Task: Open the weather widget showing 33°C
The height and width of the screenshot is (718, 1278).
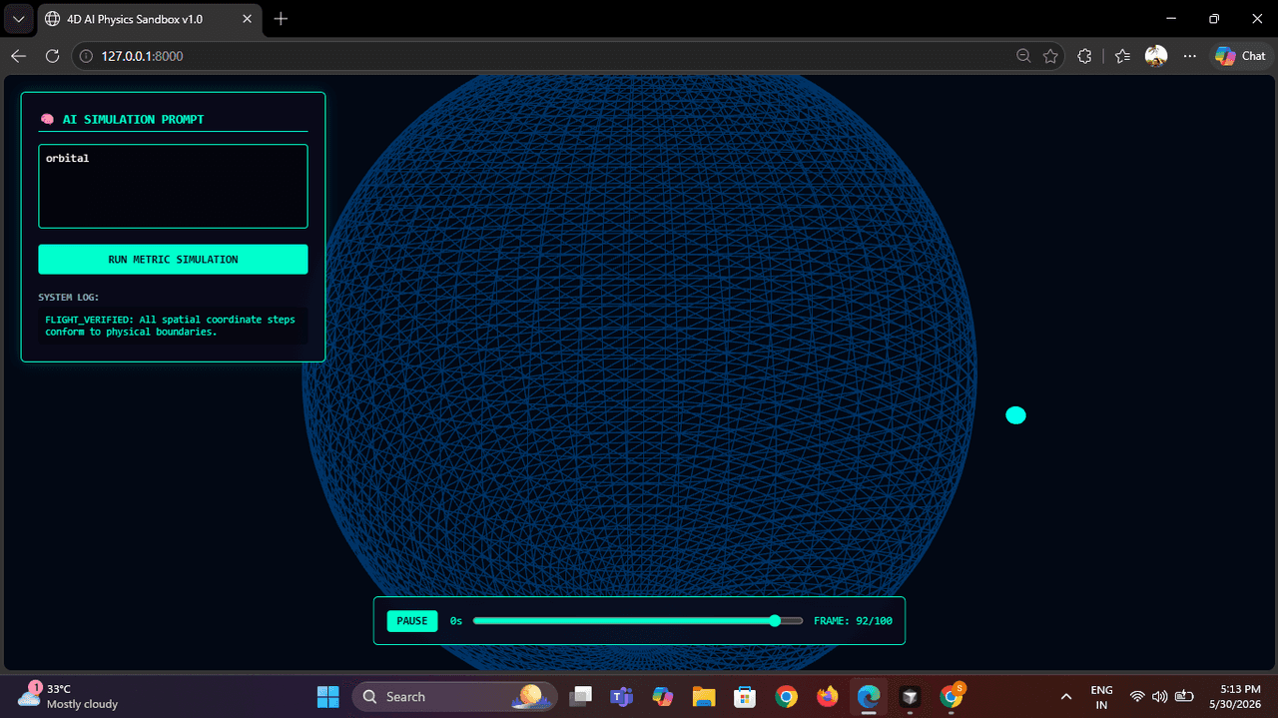Action: [x=68, y=696]
